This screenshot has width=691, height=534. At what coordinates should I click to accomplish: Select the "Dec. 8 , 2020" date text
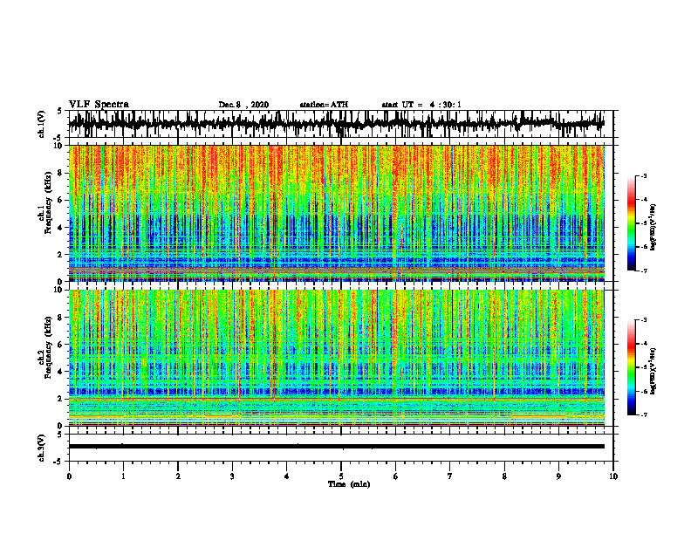243,105
